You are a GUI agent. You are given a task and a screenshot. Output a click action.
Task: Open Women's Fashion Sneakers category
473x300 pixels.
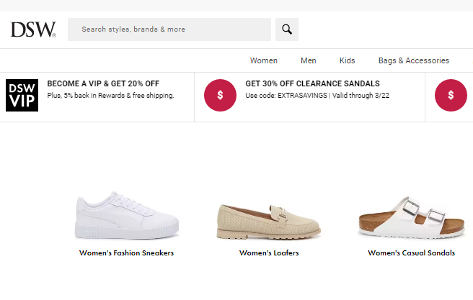click(126, 253)
